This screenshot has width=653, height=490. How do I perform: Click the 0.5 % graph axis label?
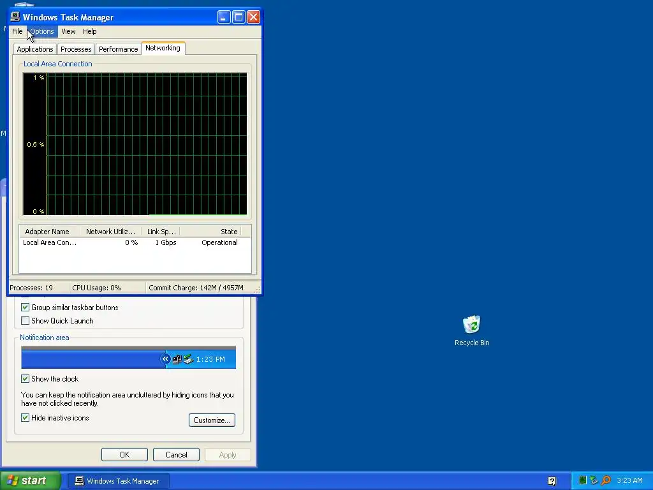[36, 145]
